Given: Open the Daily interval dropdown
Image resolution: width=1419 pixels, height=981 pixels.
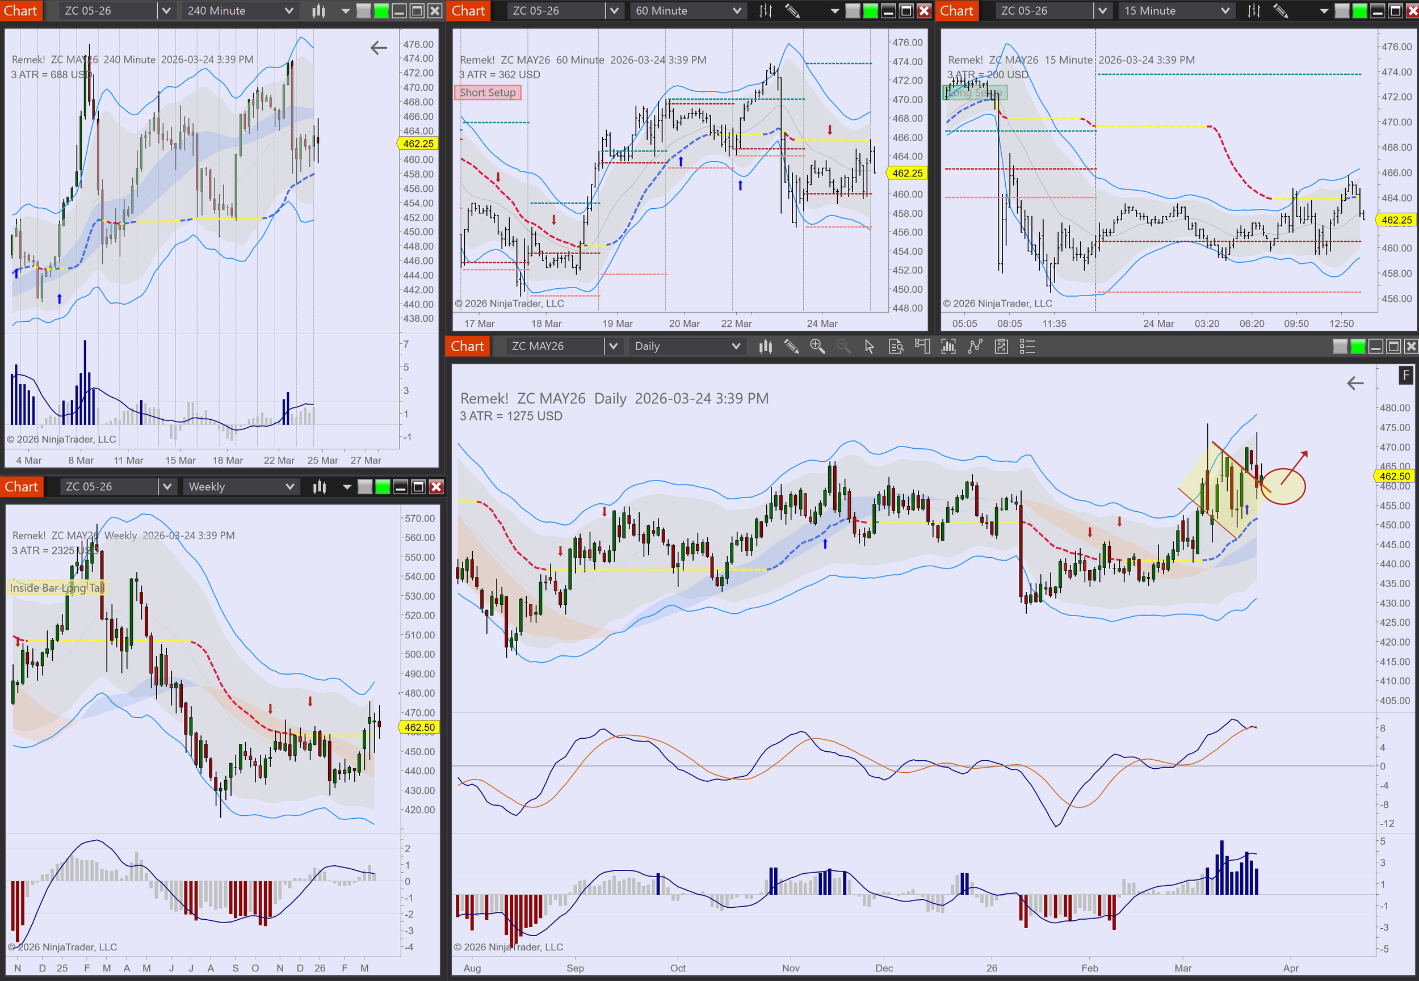Looking at the screenshot, I should click(x=735, y=347).
